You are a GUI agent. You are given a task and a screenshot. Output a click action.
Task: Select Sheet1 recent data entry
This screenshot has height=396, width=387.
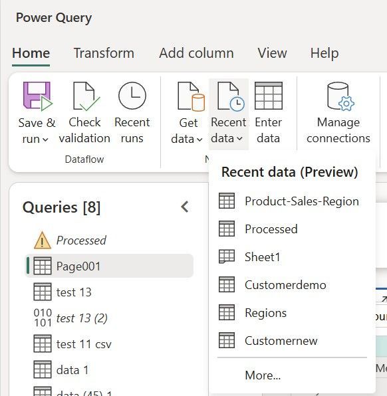[292, 257]
